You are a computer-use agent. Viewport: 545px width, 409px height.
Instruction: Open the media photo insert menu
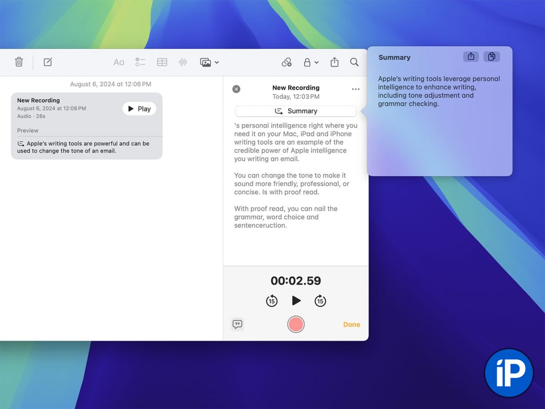209,62
